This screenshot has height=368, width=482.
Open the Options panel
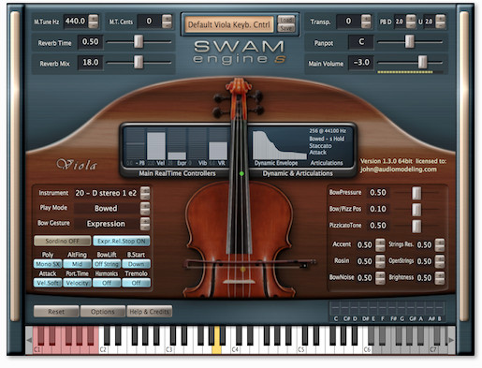pyautogui.click(x=103, y=312)
